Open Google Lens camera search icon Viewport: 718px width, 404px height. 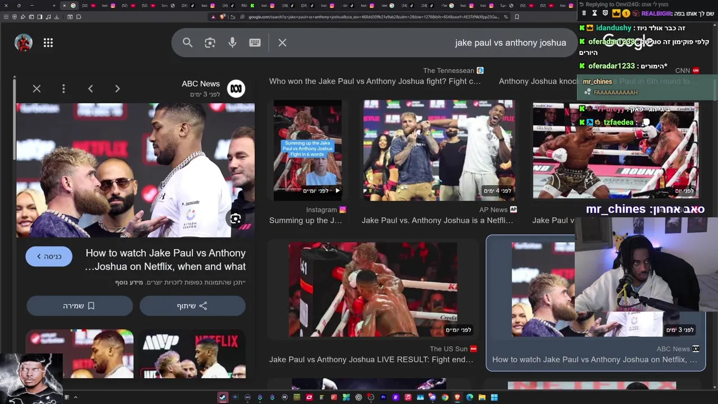point(210,43)
